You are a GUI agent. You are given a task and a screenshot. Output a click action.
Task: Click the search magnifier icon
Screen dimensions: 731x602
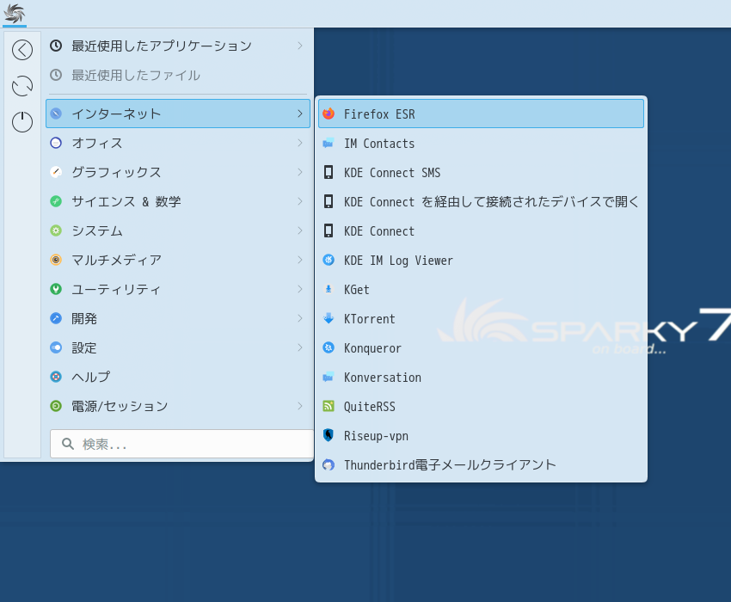[68, 444]
